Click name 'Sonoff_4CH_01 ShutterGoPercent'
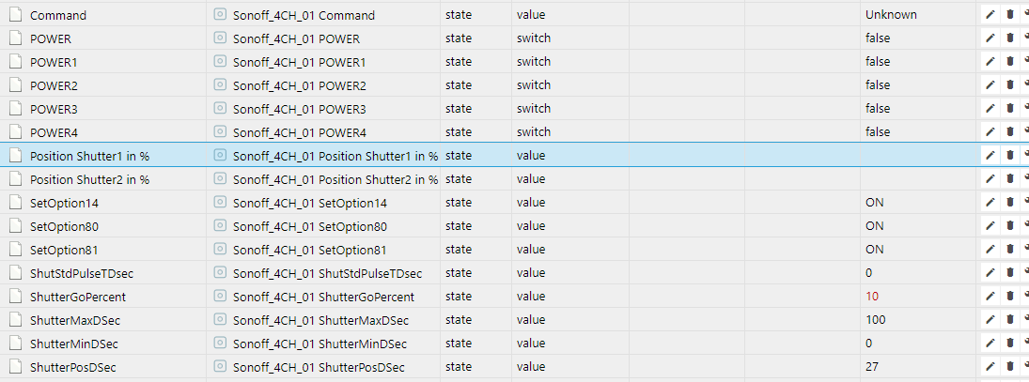 (x=323, y=298)
